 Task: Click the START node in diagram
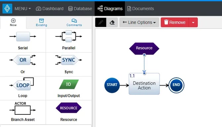click(112, 85)
